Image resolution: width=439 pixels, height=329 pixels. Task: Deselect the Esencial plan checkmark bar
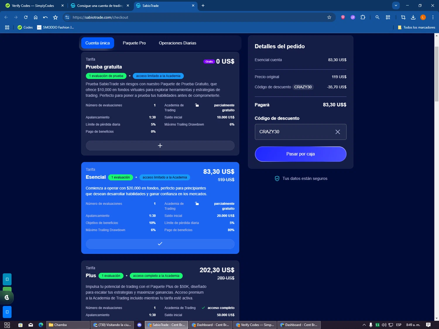tap(160, 244)
